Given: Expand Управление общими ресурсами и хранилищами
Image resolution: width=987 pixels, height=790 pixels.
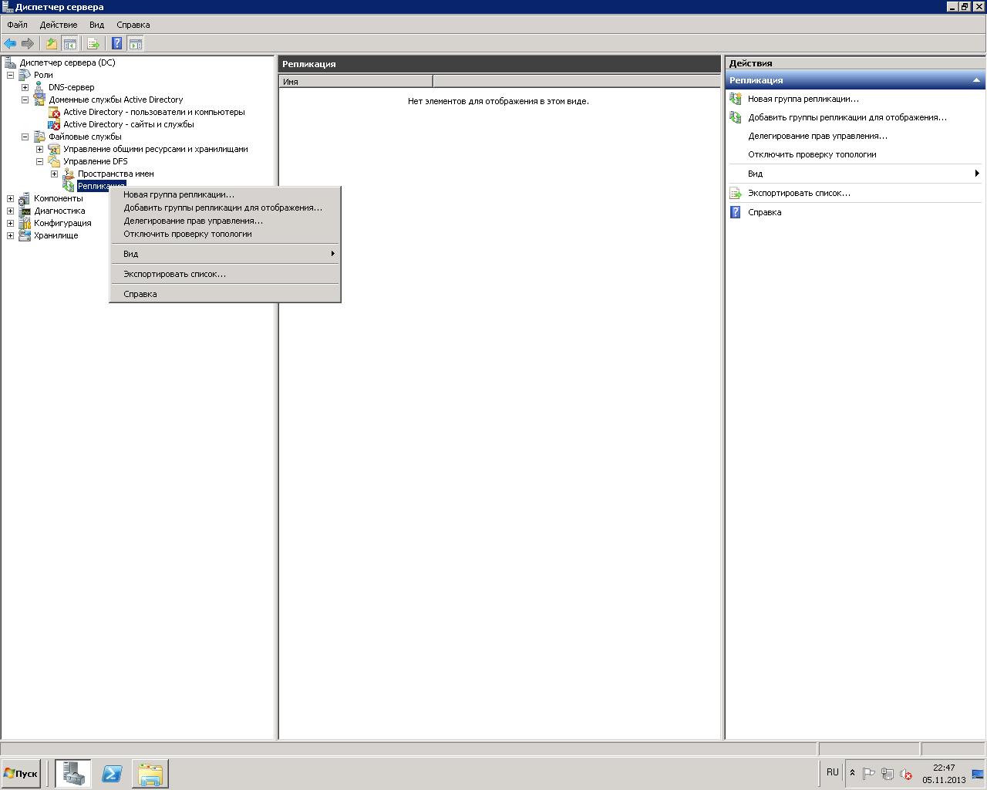Looking at the screenshot, I should coord(39,149).
